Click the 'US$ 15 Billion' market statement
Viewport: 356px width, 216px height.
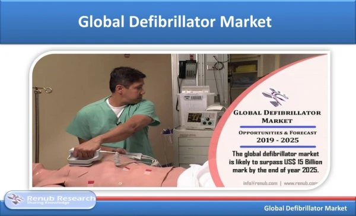click(x=275, y=162)
